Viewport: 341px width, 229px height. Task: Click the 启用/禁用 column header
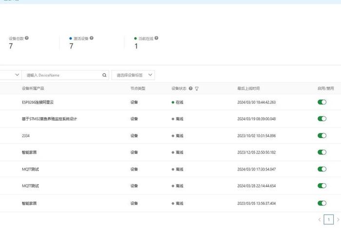(325, 88)
